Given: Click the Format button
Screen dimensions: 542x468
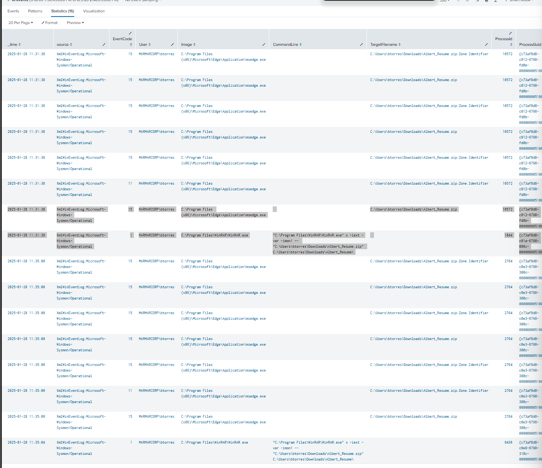Looking at the screenshot, I should pos(50,23).
